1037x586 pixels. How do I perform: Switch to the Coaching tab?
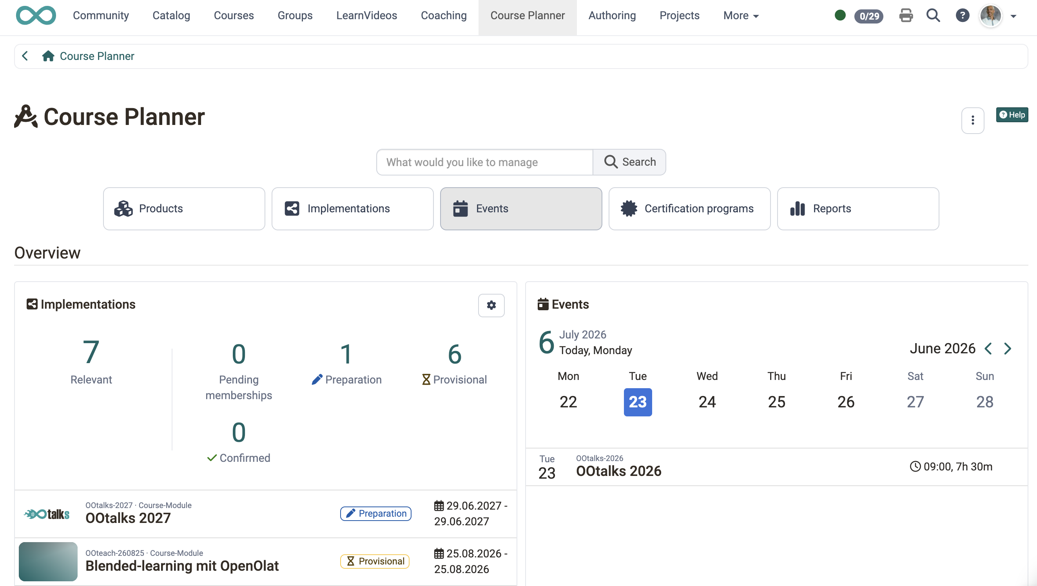[444, 16]
